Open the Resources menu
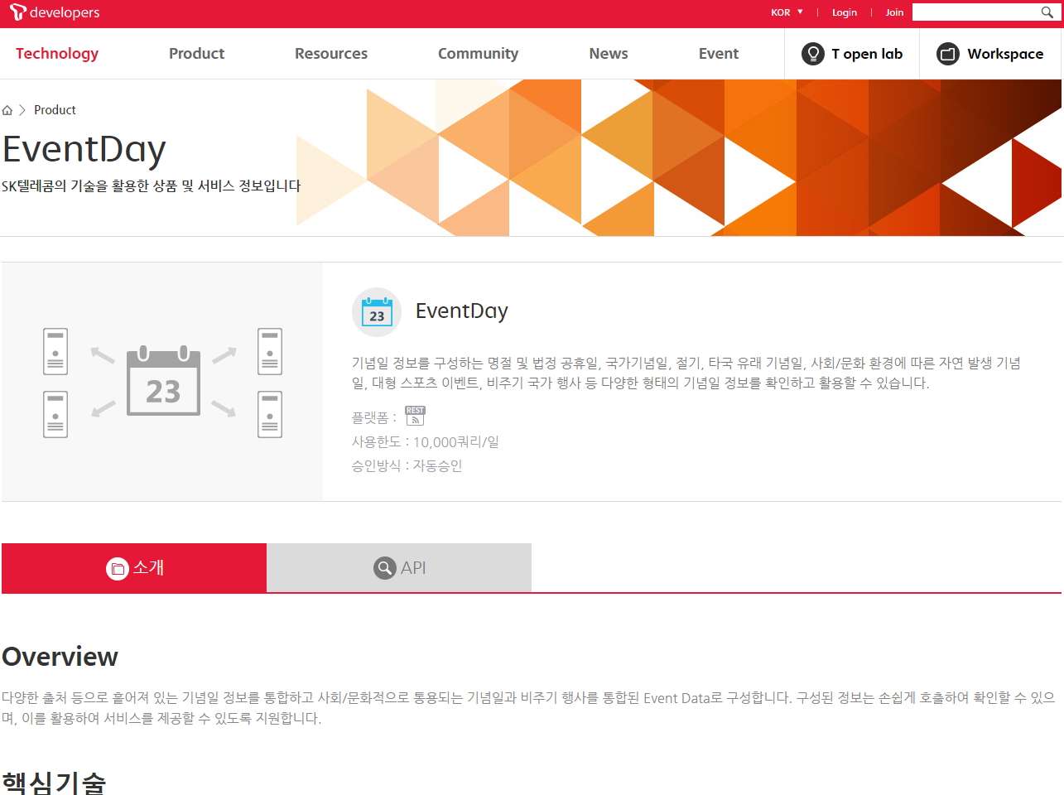1064x795 pixels. 331,54
